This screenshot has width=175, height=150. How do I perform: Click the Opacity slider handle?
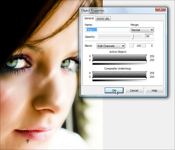tap(133, 37)
